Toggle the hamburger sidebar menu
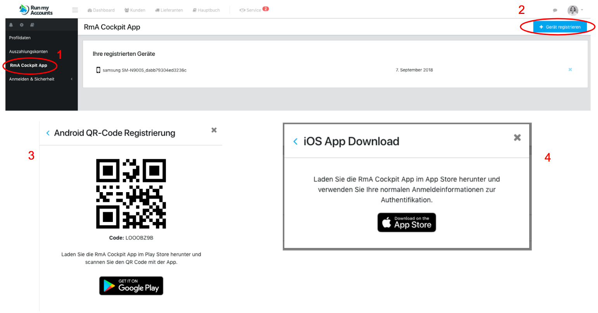This screenshot has width=598, height=313. [75, 10]
